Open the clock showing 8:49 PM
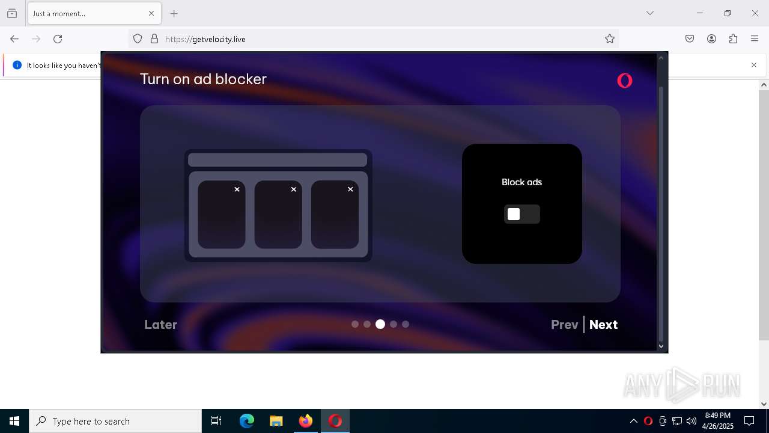 pyautogui.click(x=718, y=421)
